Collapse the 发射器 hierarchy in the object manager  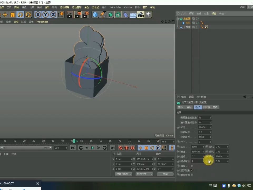click(x=177, y=18)
